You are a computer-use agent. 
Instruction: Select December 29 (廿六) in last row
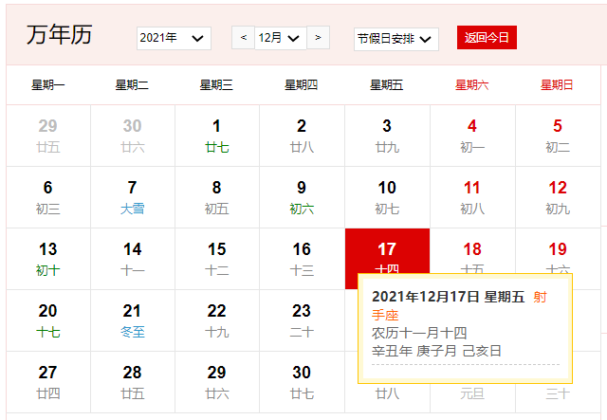pyautogui.click(x=217, y=382)
